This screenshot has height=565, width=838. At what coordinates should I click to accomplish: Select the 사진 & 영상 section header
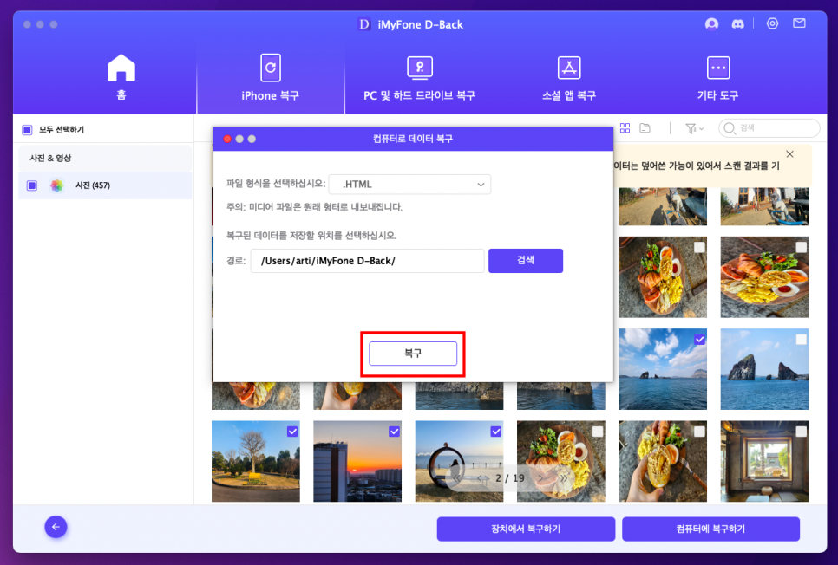click(x=105, y=158)
